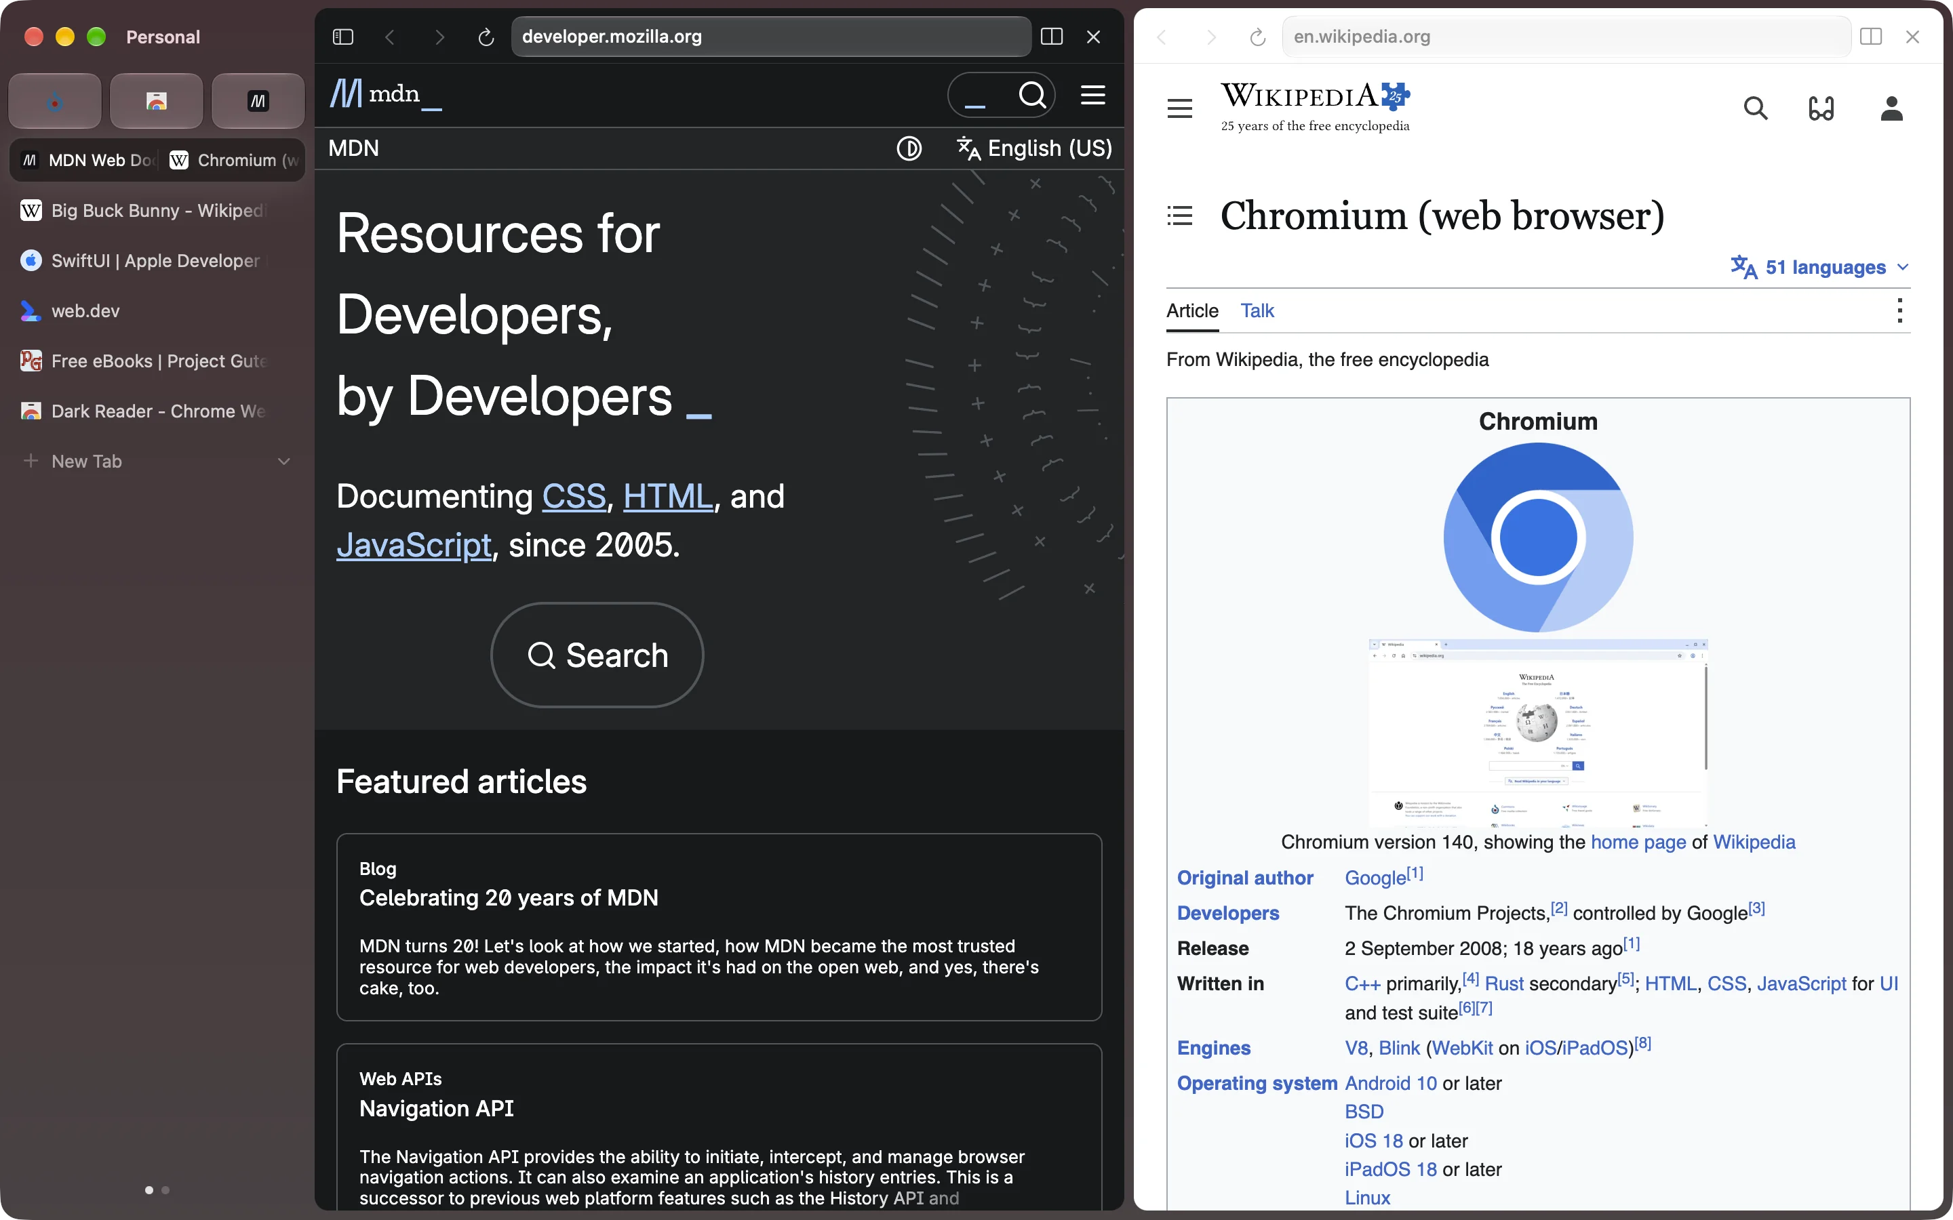Follow the JavaScript link on MDN hero
This screenshot has height=1220, width=1953.
[414, 546]
